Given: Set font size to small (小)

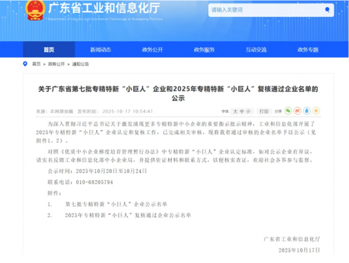Looking at the screenshot, I should point(248,110).
